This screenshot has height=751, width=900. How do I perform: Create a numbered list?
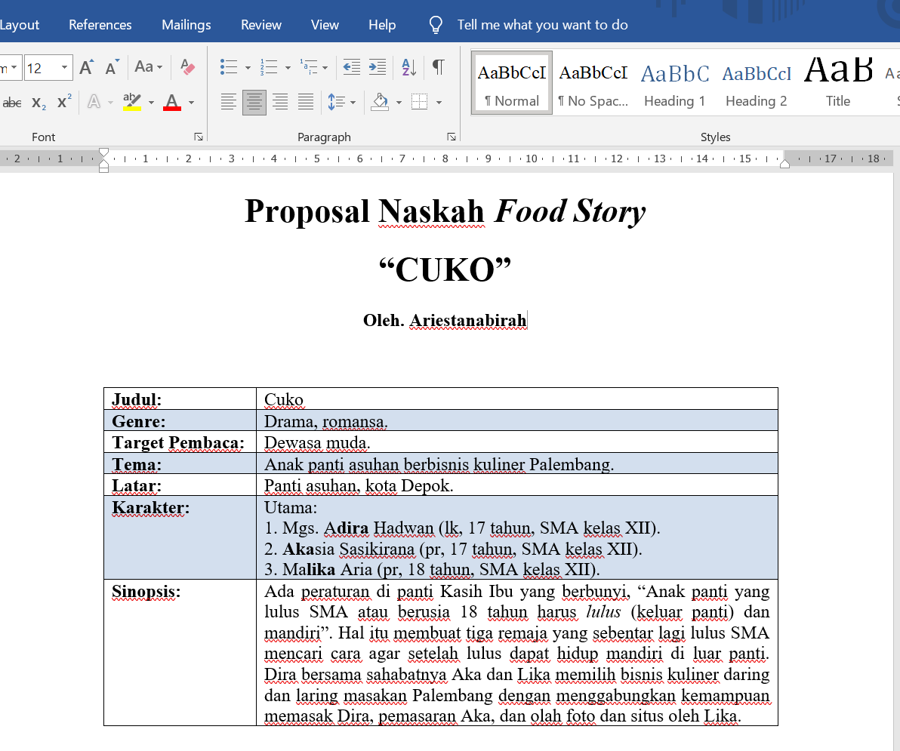pos(269,67)
